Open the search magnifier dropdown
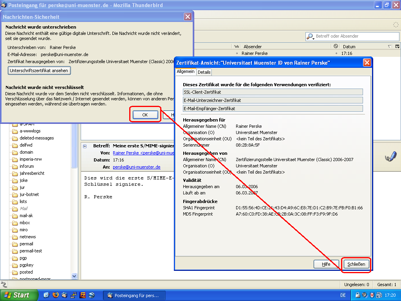 click(x=311, y=36)
